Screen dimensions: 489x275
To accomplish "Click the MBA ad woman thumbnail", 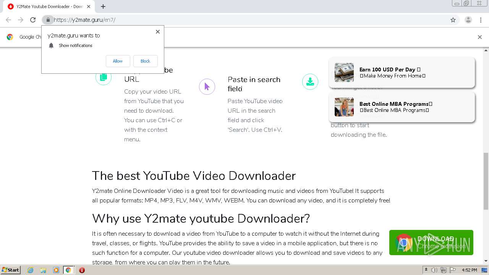I will click(x=344, y=107).
